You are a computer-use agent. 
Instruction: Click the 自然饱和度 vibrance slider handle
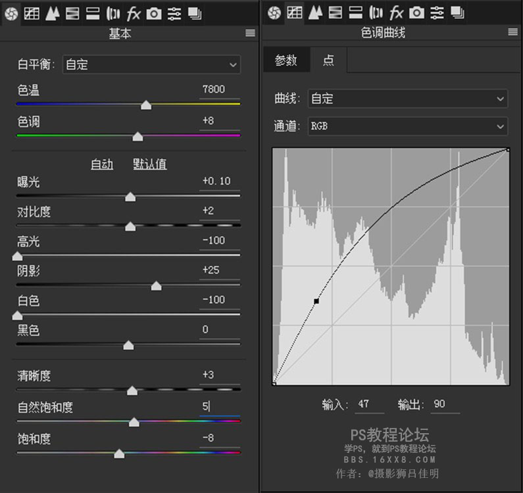tap(134, 422)
